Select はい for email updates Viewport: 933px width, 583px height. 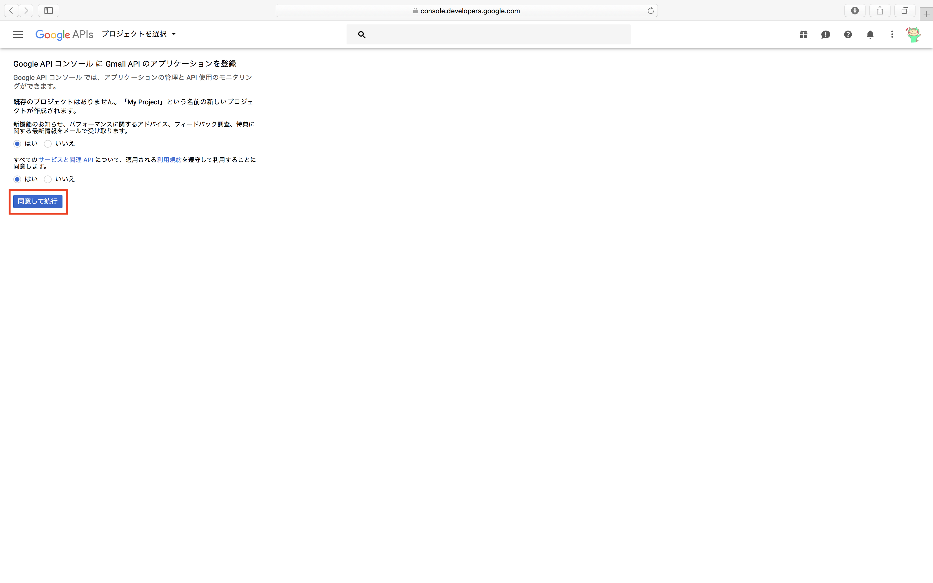17,144
